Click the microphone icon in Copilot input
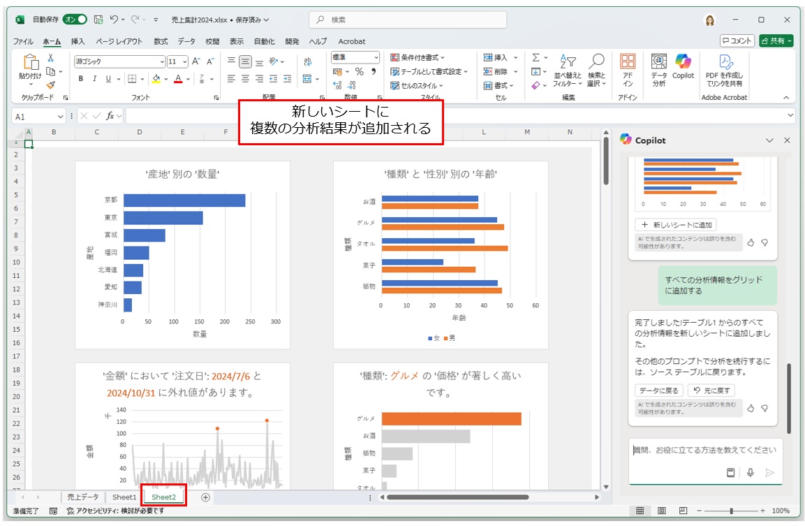Screen dimensions: 805x526 point(751,472)
